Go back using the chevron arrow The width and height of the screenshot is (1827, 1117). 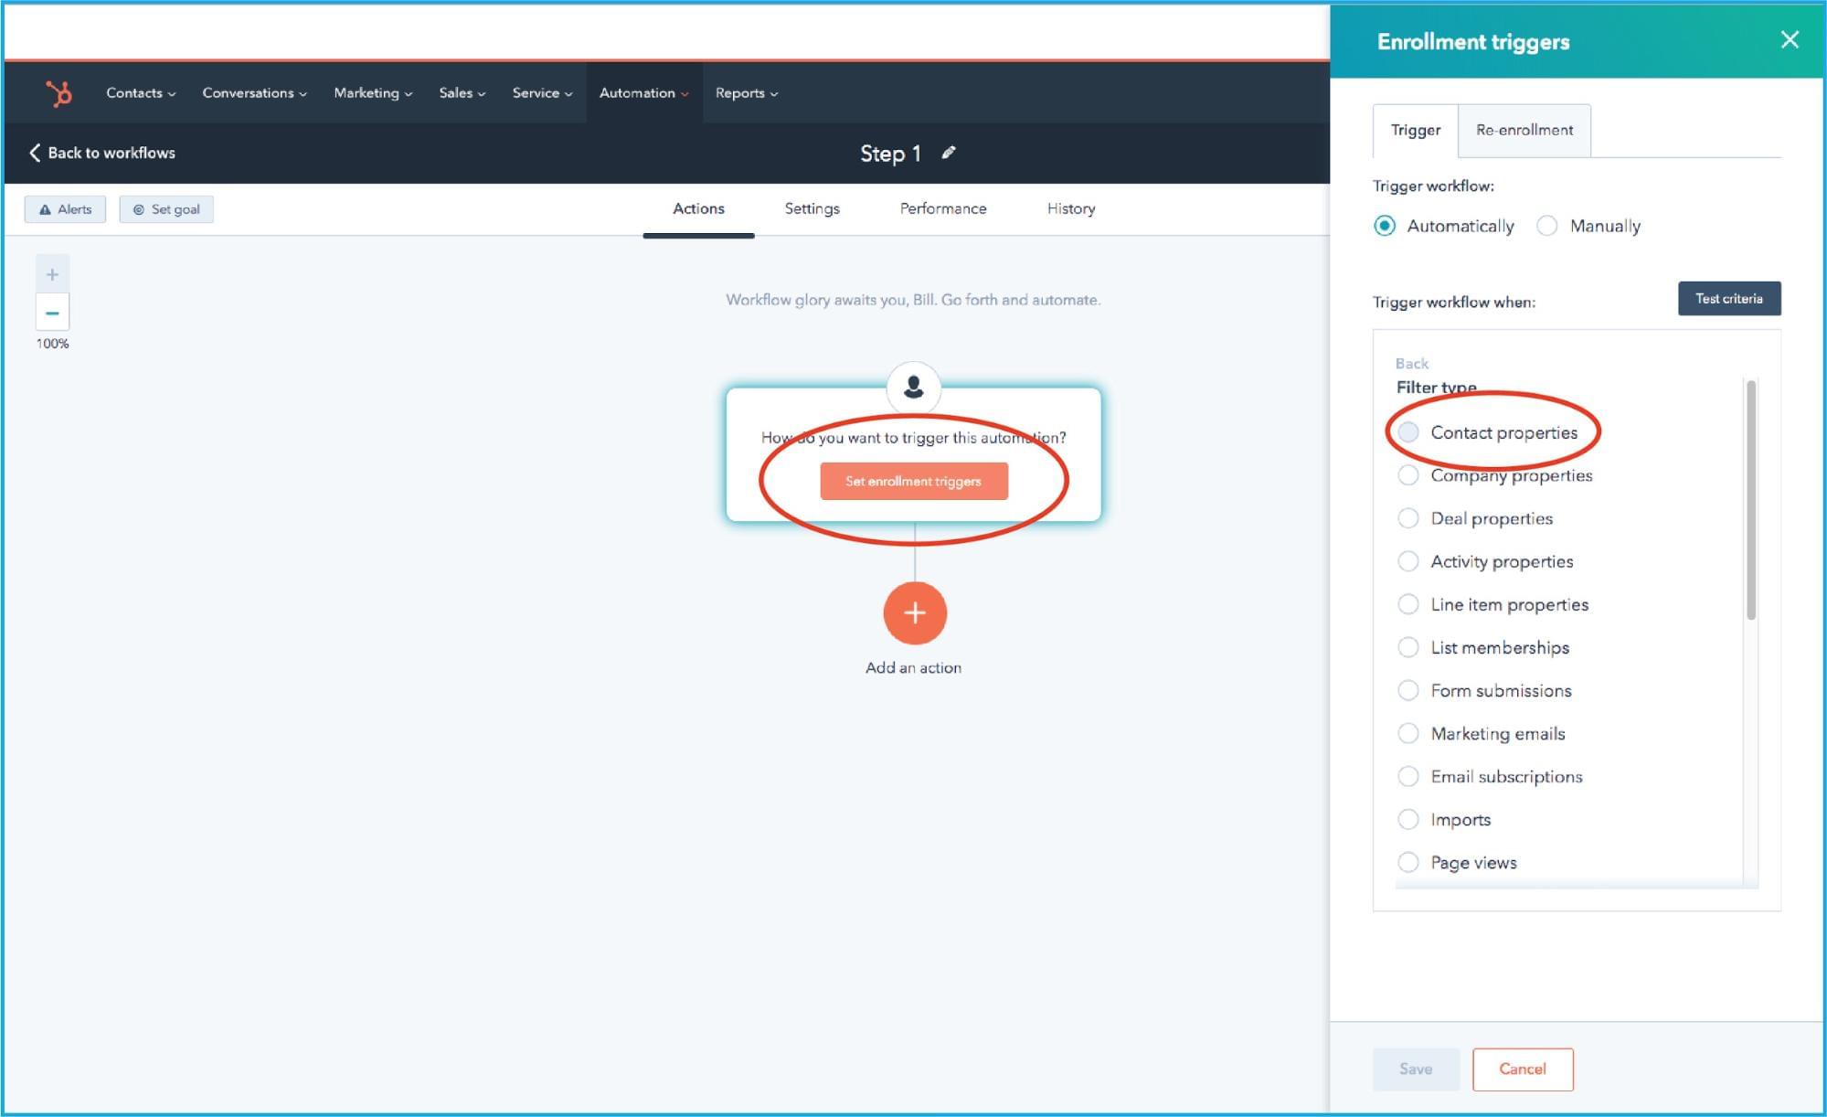tap(35, 153)
